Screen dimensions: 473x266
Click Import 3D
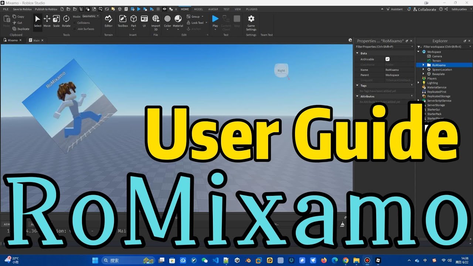click(156, 22)
